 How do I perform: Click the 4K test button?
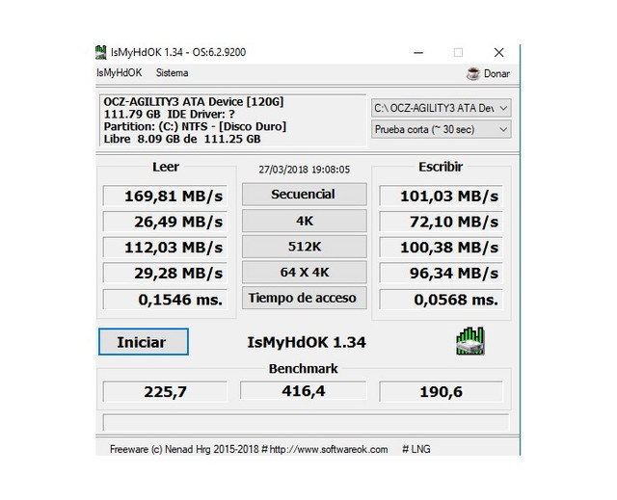point(305,221)
